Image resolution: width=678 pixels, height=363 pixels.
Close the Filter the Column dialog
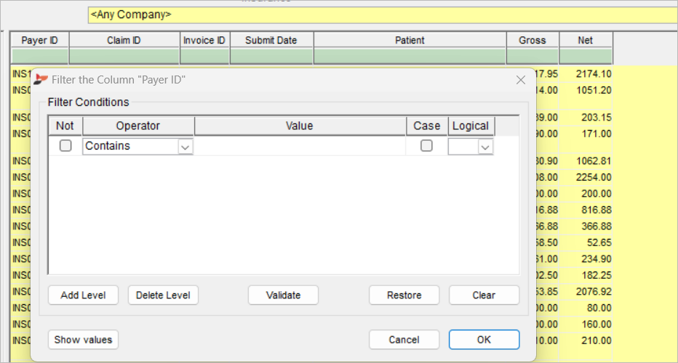521,80
